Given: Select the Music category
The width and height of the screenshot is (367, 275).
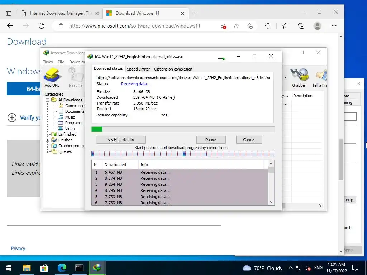Looking at the screenshot, I should (70, 117).
